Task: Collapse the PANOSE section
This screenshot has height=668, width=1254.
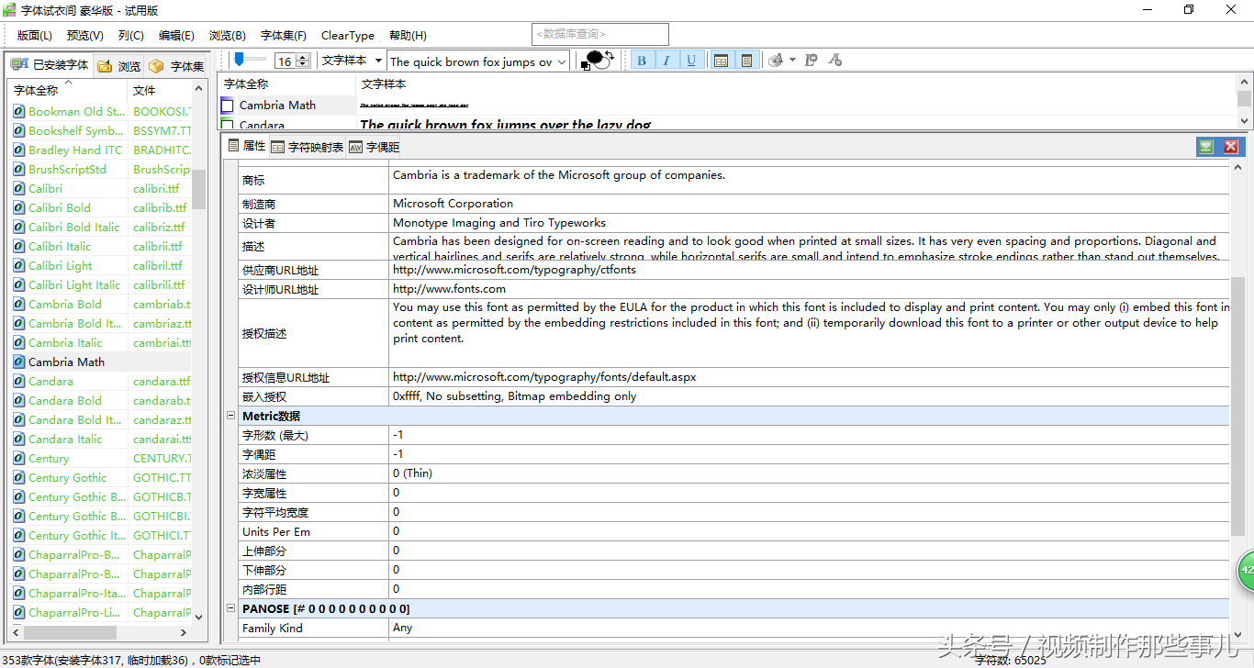Action: click(x=231, y=608)
